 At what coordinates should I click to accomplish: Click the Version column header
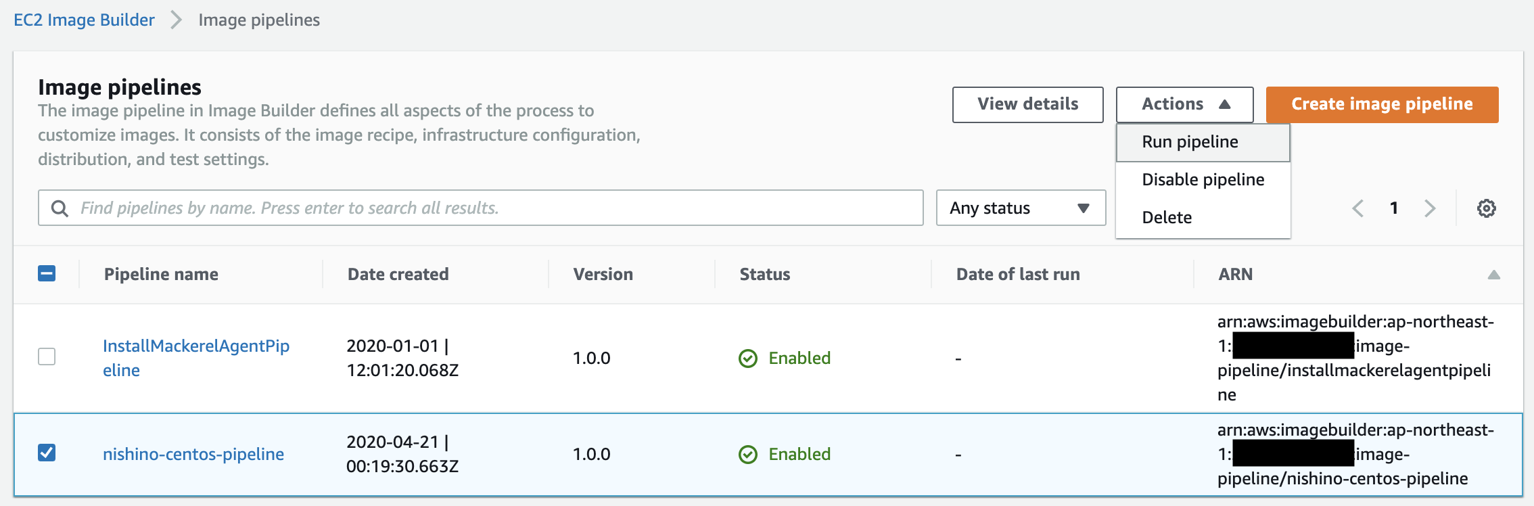603,275
